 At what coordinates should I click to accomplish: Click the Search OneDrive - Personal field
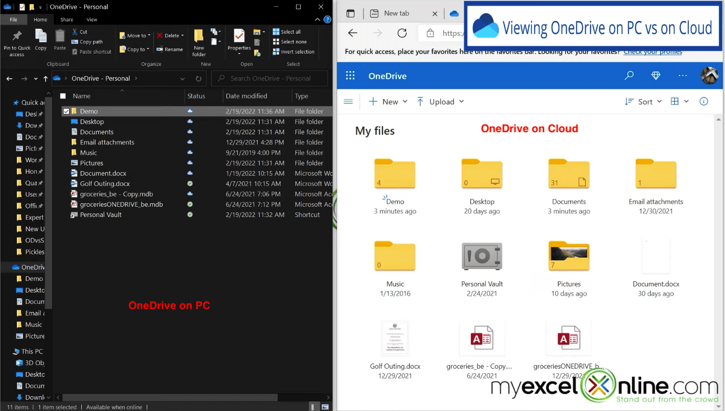269,79
